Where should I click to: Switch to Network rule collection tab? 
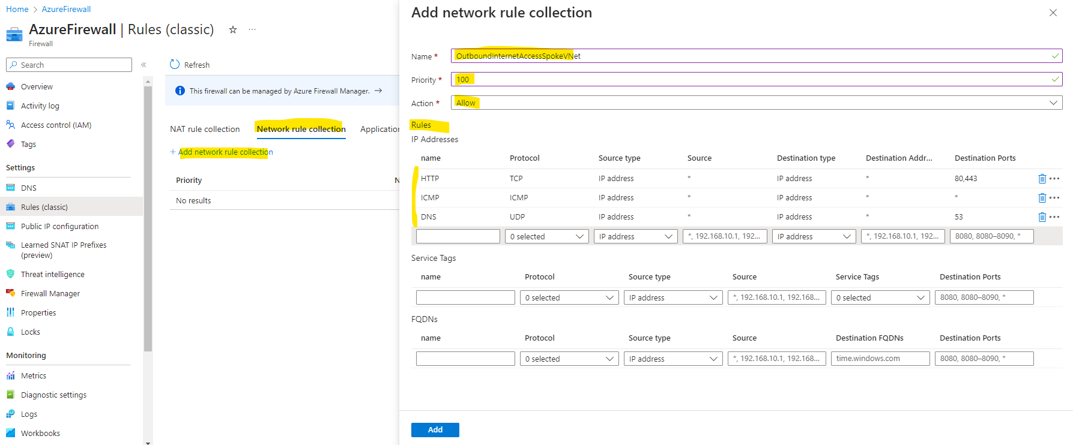point(301,129)
